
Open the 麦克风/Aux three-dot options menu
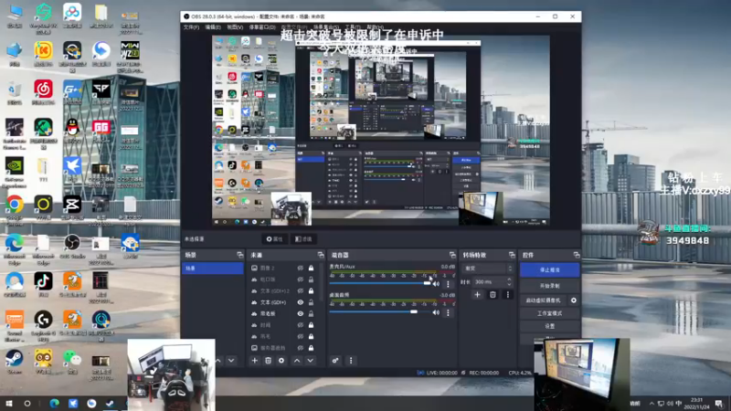448,283
